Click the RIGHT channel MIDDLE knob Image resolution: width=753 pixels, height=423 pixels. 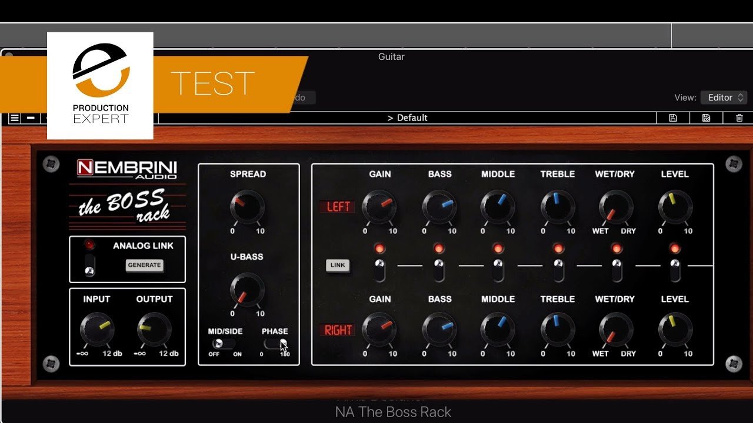498,329
